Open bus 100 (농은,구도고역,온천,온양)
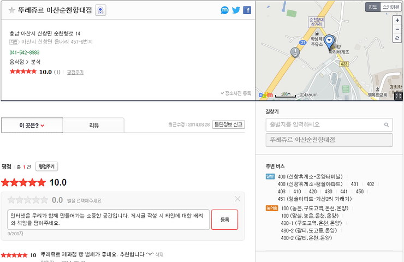This screenshot has height=262, width=404. (x=314, y=208)
